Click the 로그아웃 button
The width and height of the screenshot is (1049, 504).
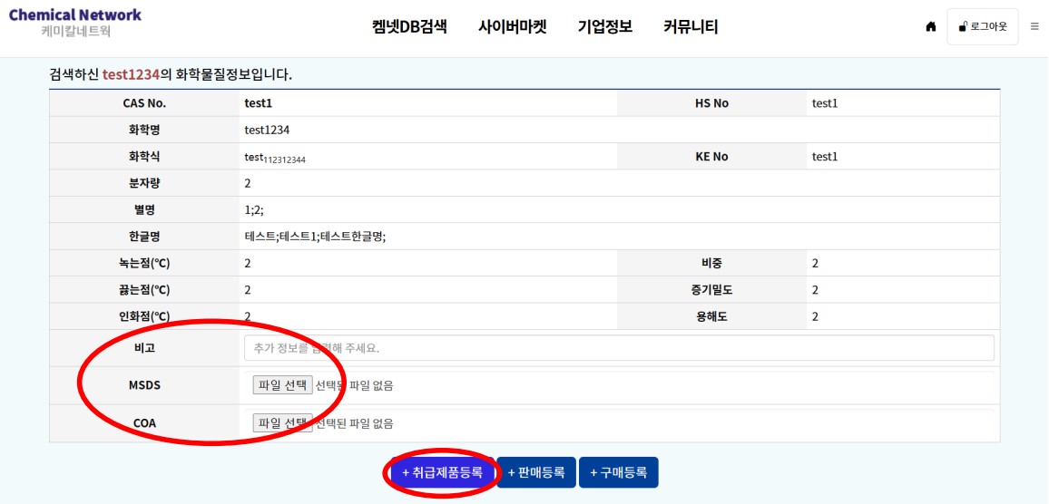pyautogui.click(x=982, y=27)
